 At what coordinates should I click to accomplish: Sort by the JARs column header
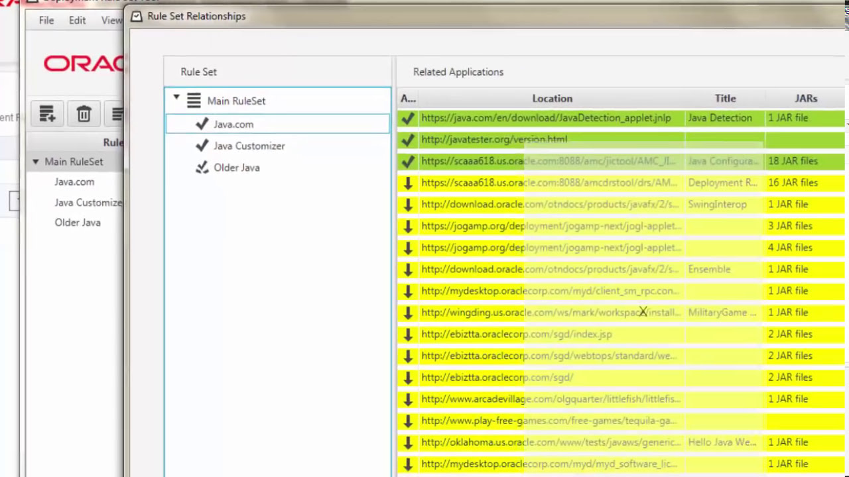806,98
